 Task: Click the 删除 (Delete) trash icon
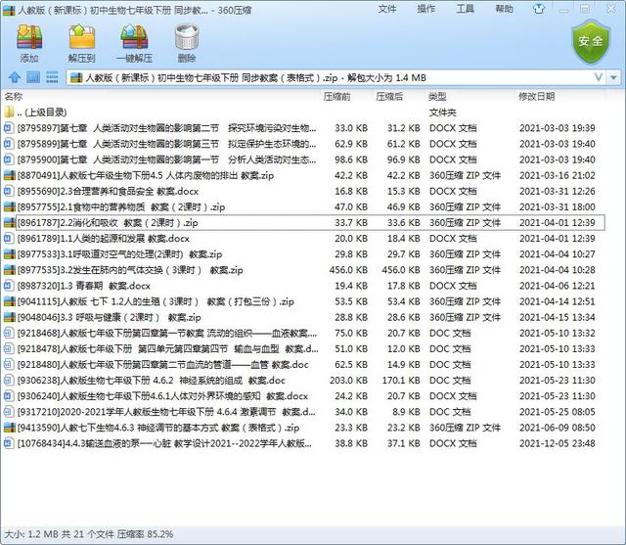pyautogui.click(x=187, y=37)
